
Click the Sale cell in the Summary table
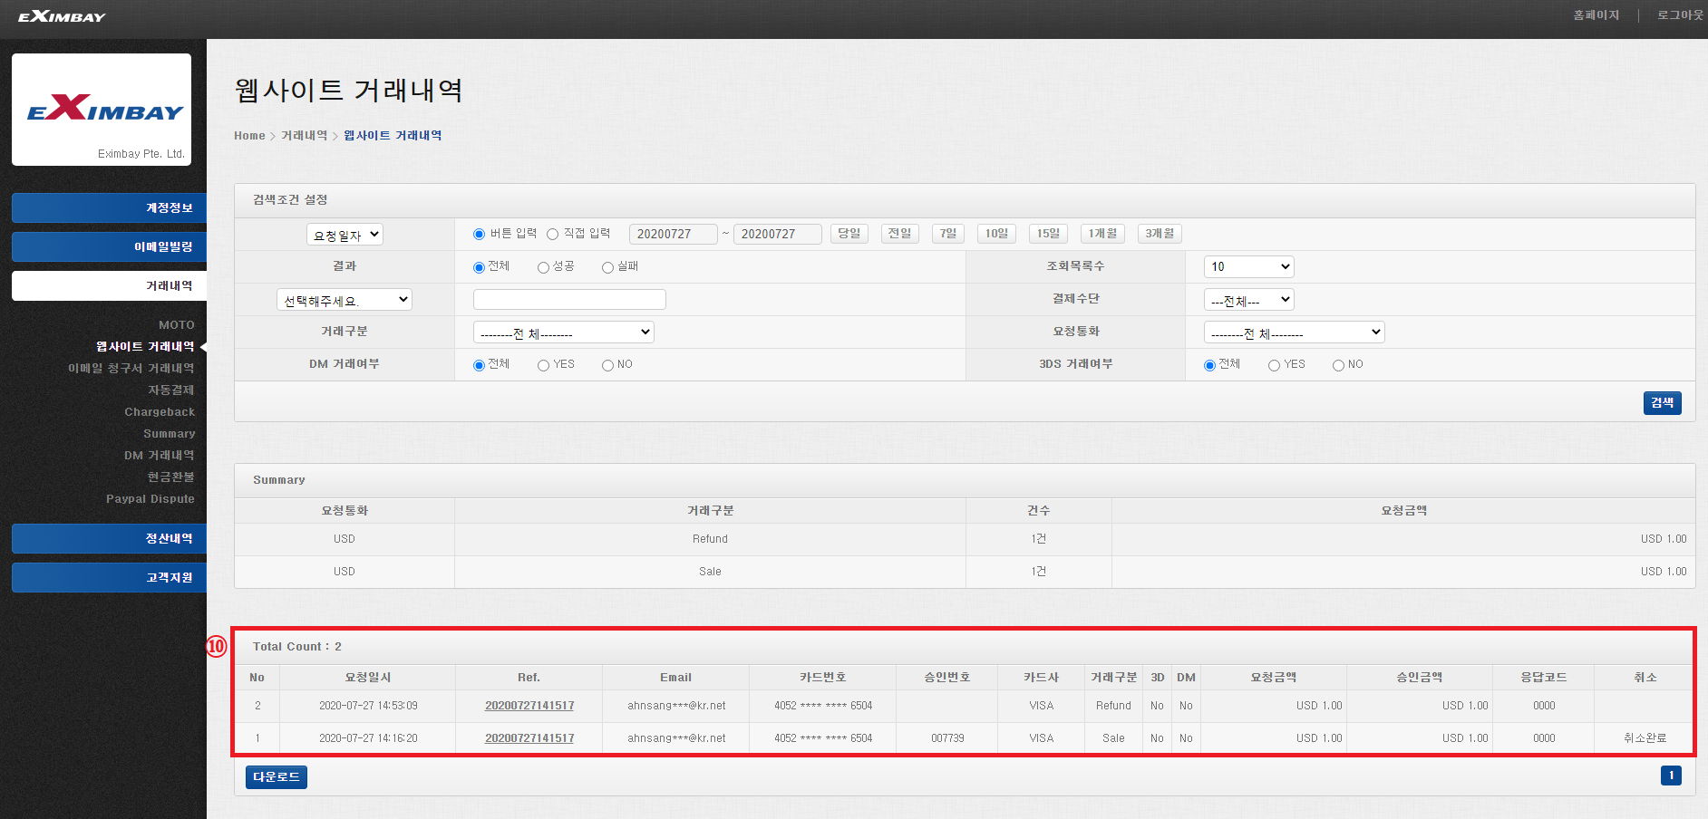[x=710, y=572]
